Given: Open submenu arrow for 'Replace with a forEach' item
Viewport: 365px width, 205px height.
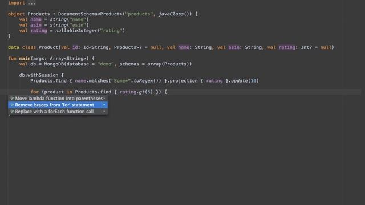Looking at the screenshot, I should coord(104,112).
